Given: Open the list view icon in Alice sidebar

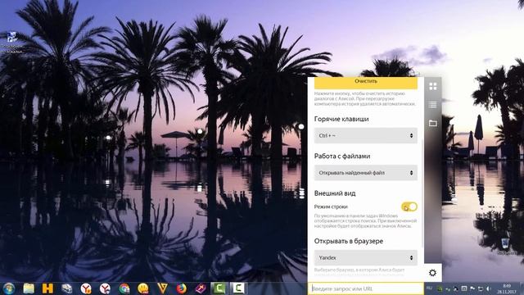Looking at the screenshot, I should point(433,105).
